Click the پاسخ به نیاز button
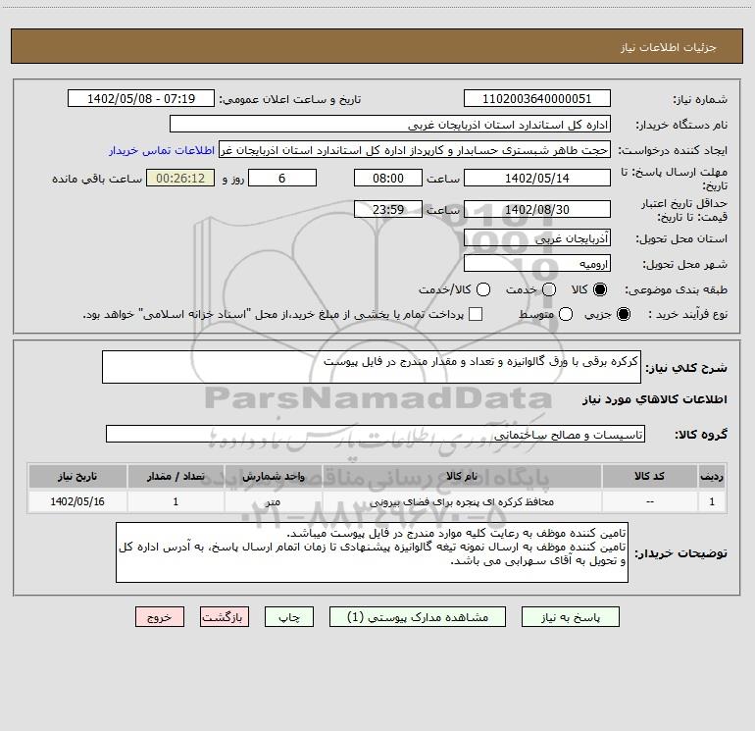The image size is (755, 731). coord(570,617)
